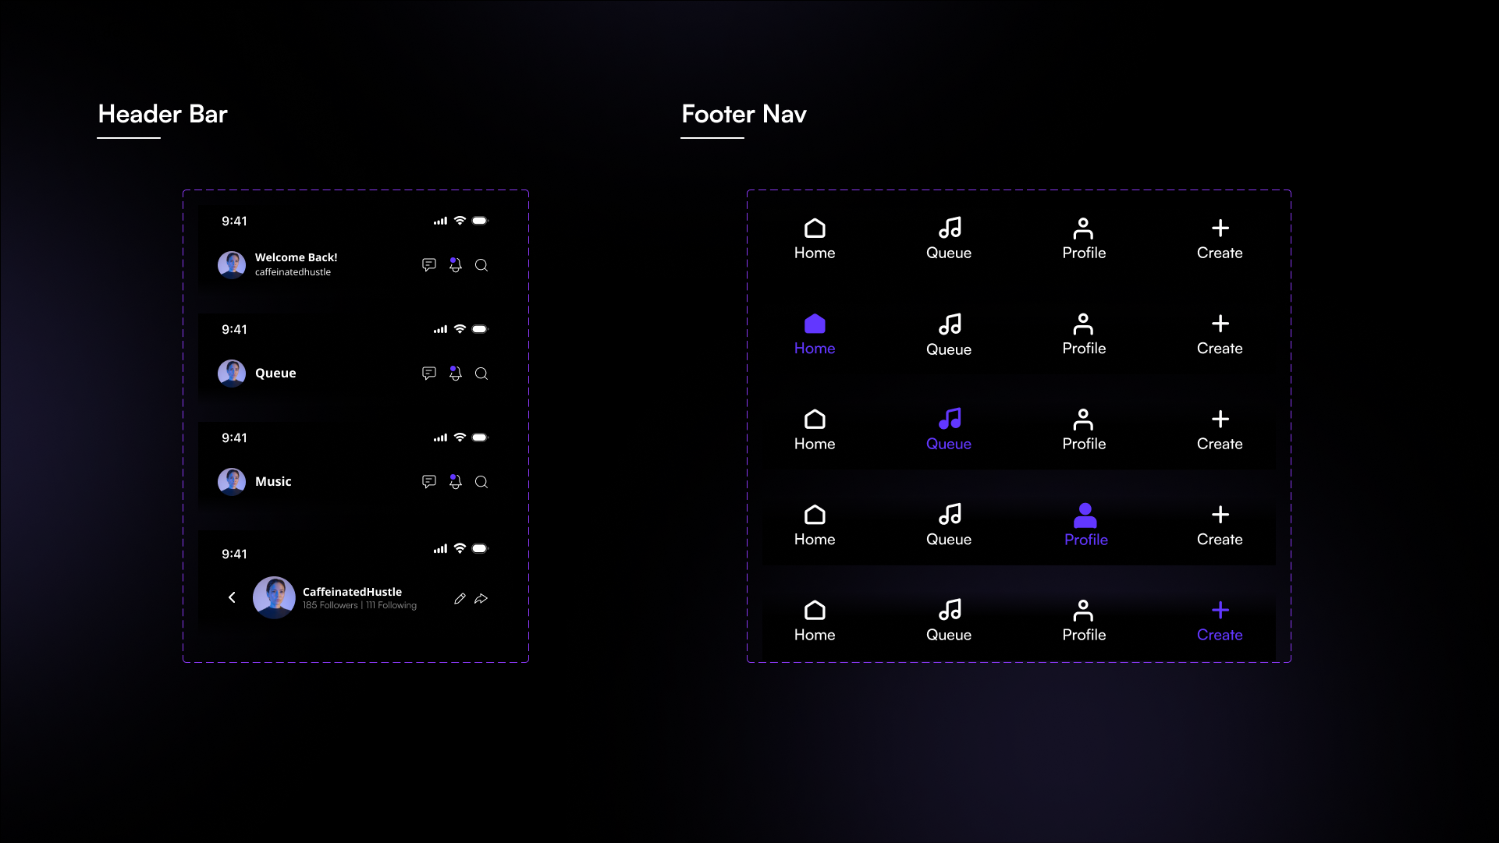Select the highlighted purple Profile tab
This screenshot has width=1499, height=843.
tap(1085, 526)
